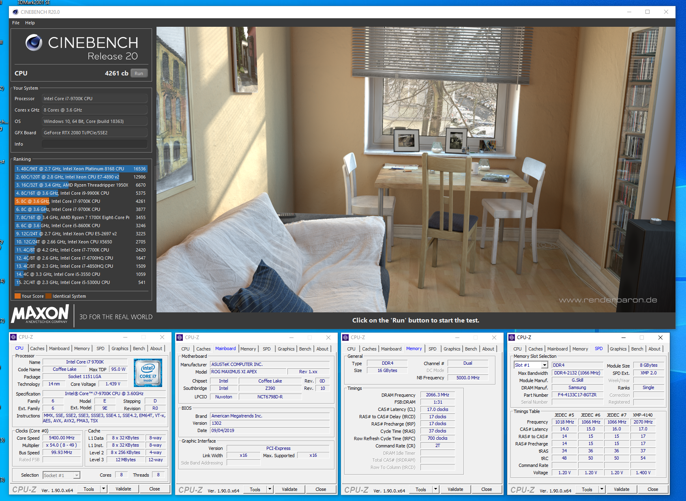Click the Info input field in Cinebench
This screenshot has height=501, width=686.
[95, 144]
